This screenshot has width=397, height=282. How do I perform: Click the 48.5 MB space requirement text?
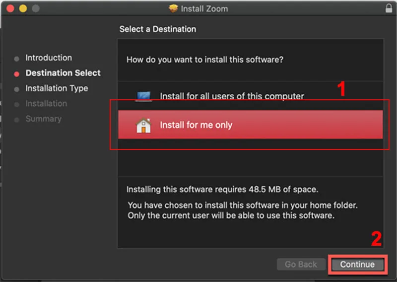coord(222,189)
